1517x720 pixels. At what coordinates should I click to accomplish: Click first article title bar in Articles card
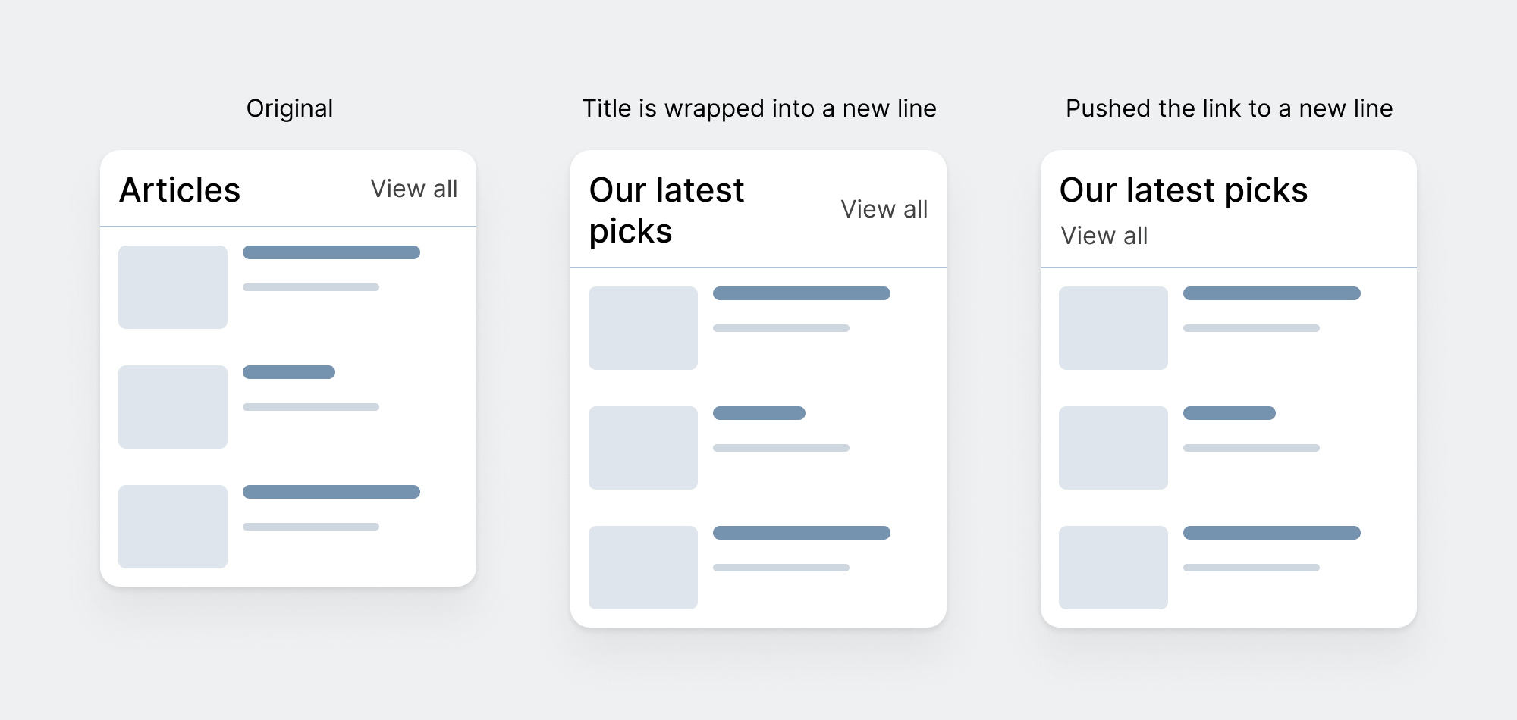[x=331, y=252]
